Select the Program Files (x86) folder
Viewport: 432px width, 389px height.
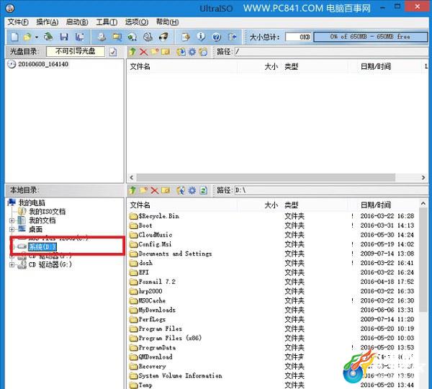166,338
